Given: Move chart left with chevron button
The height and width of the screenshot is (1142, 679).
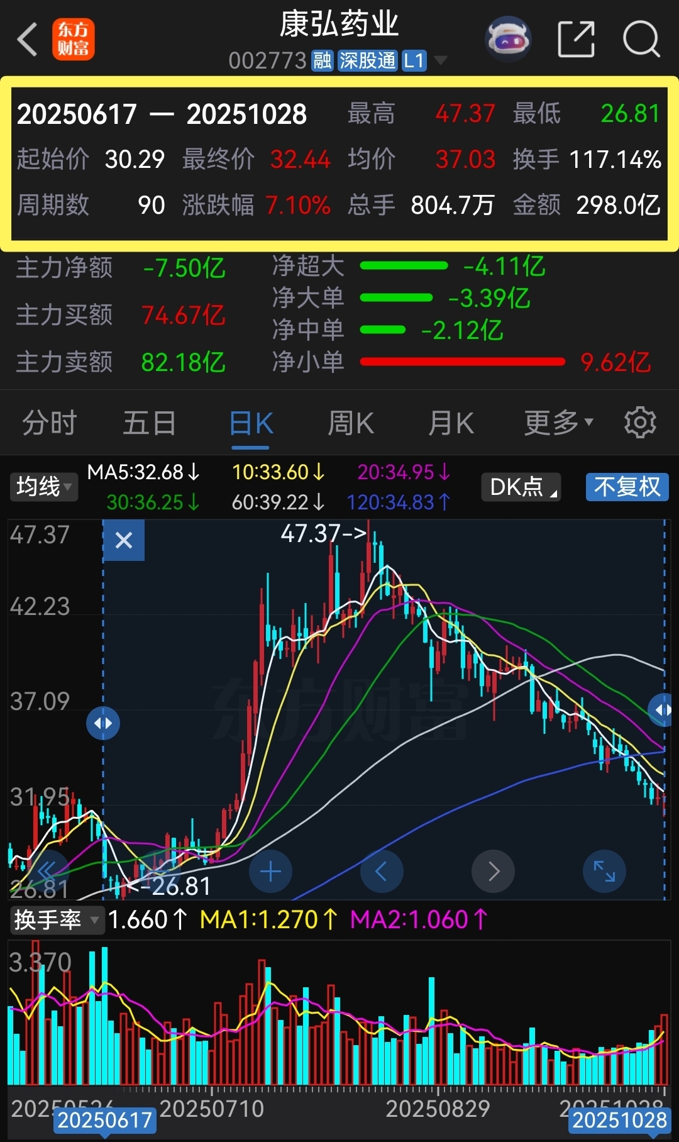Looking at the screenshot, I should pyautogui.click(x=382, y=872).
